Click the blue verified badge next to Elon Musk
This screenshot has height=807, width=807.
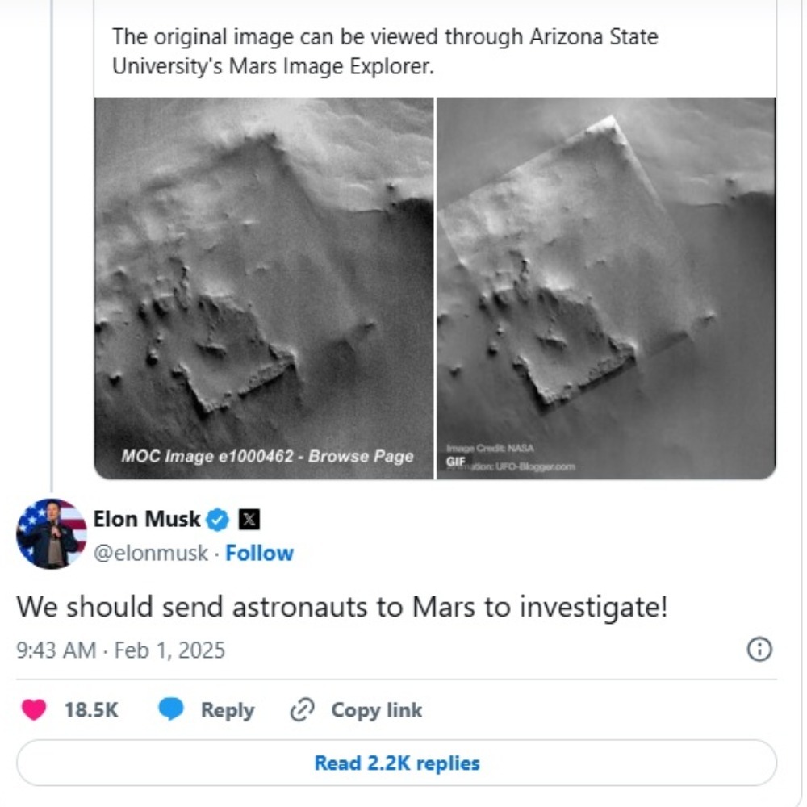click(219, 519)
